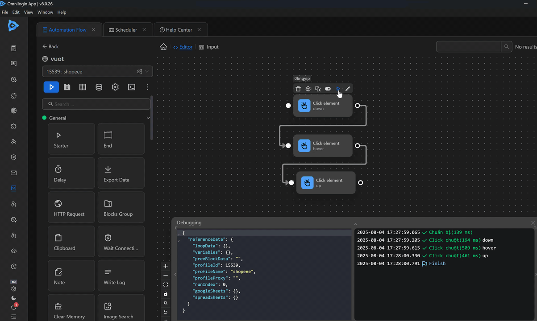Click the save flow disk icon
The width and height of the screenshot is (537, 321).
tap(67, 87)
